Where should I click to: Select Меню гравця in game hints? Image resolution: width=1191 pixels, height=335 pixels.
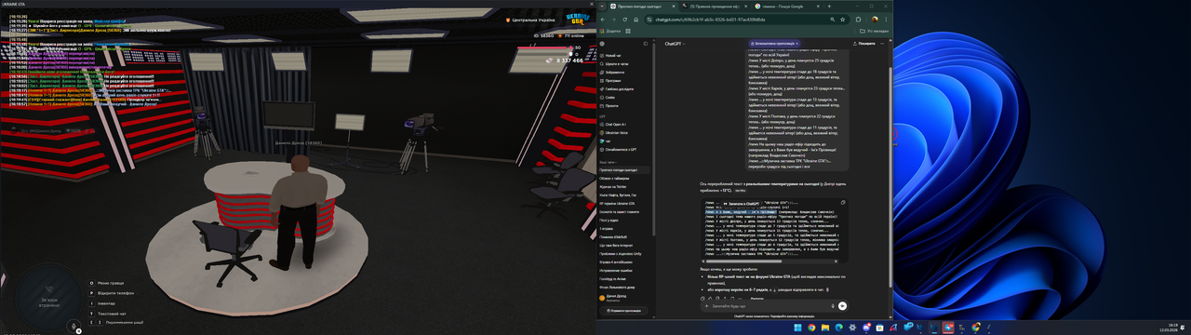click(x=106, y=283)
